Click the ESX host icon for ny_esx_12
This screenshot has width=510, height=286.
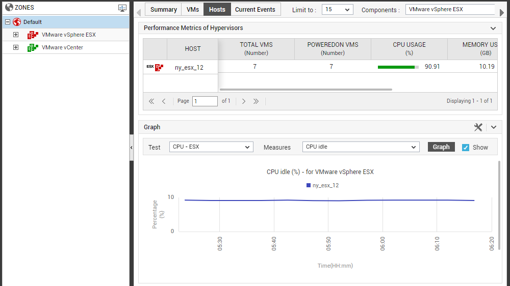155,67
